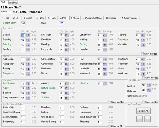Click the Corners DA field

click(23, 35)
